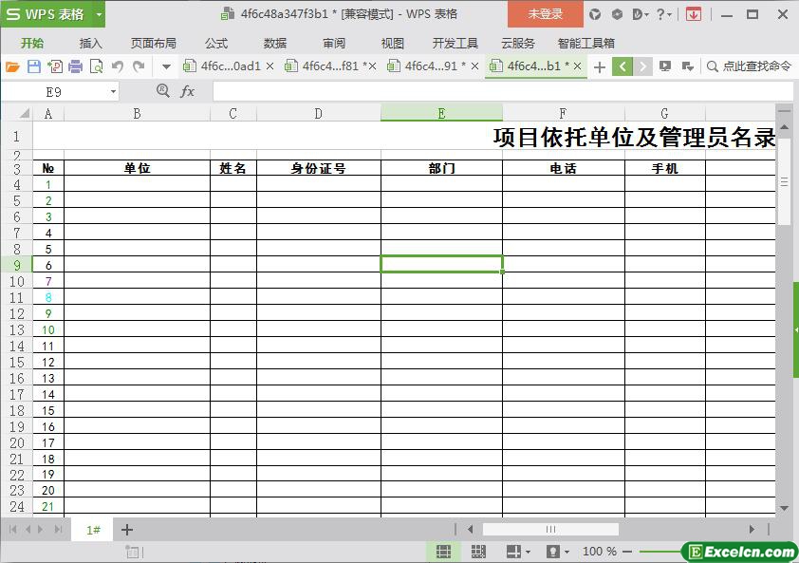
Task: Select sheet tab 1#
Action: pyautogui.click(x=93, y=530)
